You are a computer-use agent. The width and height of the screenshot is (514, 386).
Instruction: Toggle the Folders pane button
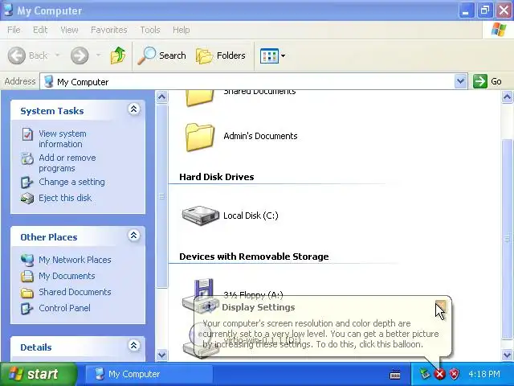tap(221, 55)
